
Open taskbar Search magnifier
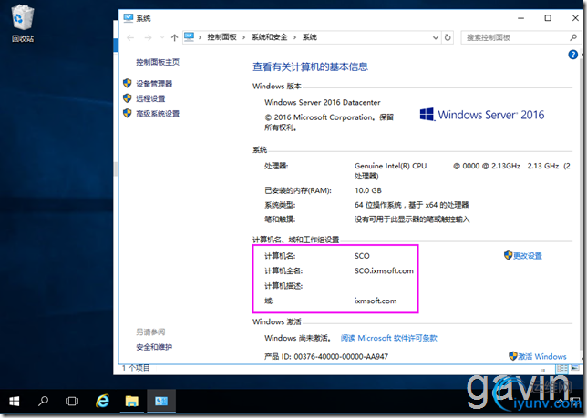point(43,402)
